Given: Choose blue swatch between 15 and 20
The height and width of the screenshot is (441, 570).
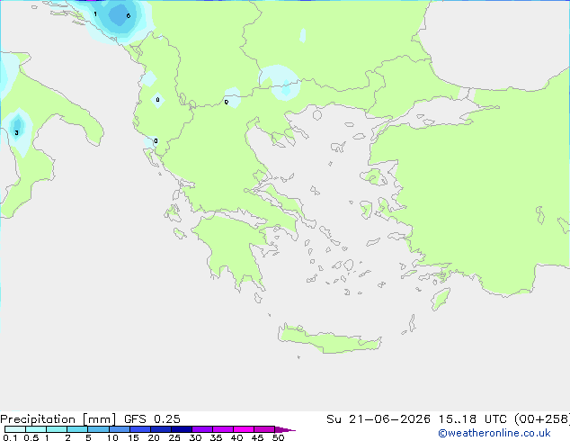Looking at the screenshot, I should (x=139, y=429).
